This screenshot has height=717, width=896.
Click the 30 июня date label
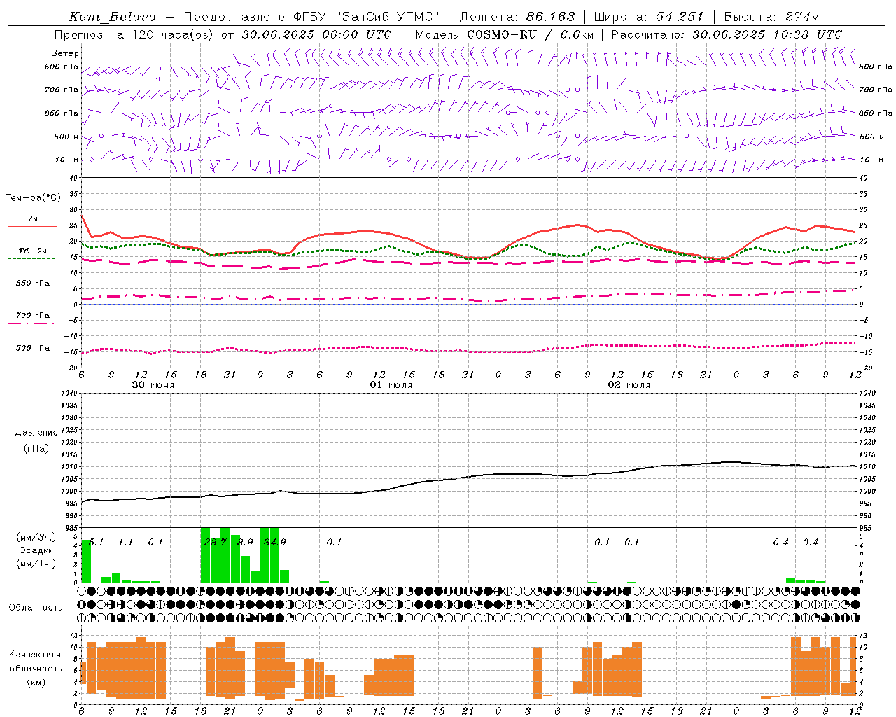pos(153,385)
